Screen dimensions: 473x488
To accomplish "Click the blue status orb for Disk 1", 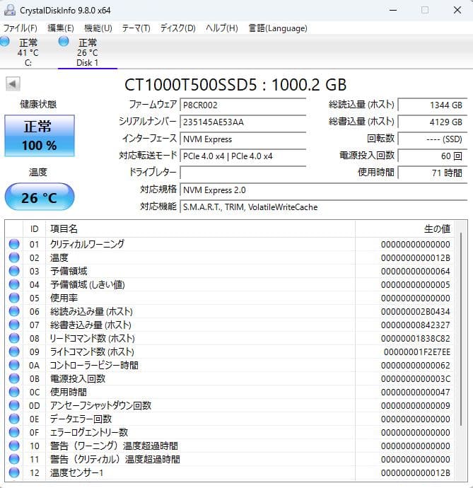I will click(64, 42).
